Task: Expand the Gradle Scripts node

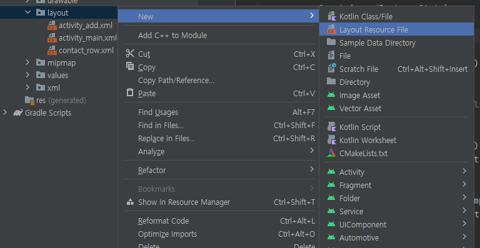Action: click(x=5, y=113)
